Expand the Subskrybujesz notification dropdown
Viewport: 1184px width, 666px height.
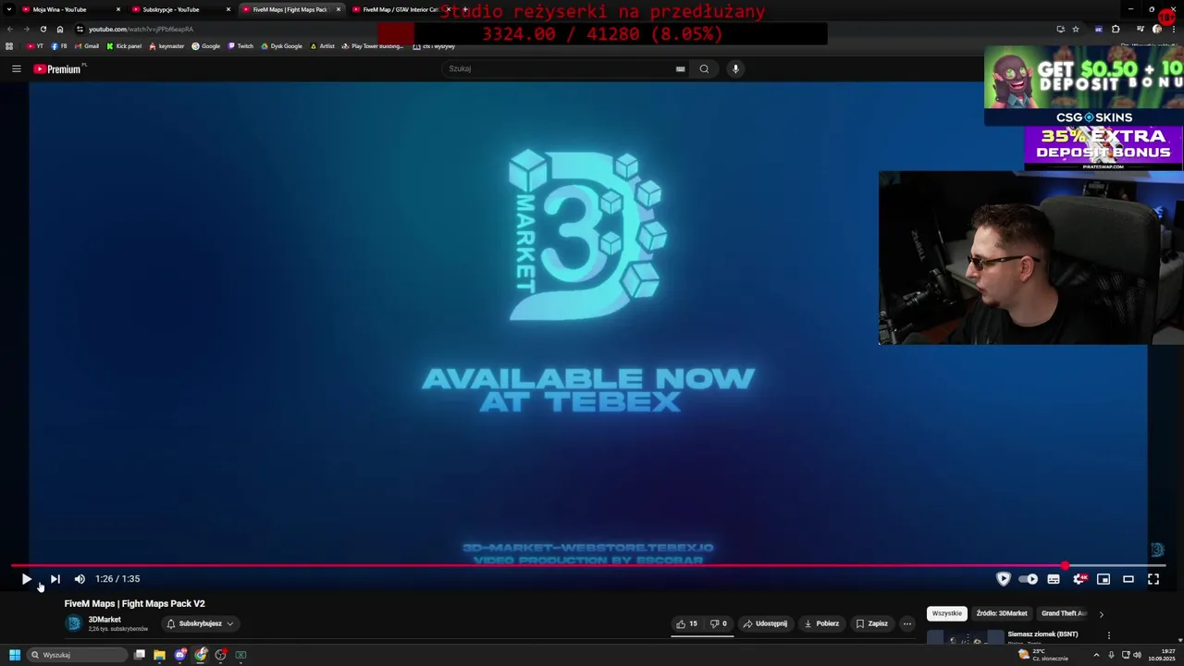coord(200,623)
